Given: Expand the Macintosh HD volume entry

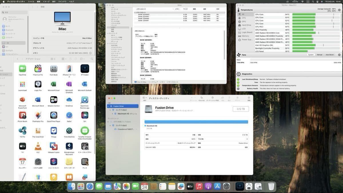Looking at the screenshot, I should [112, 114].
